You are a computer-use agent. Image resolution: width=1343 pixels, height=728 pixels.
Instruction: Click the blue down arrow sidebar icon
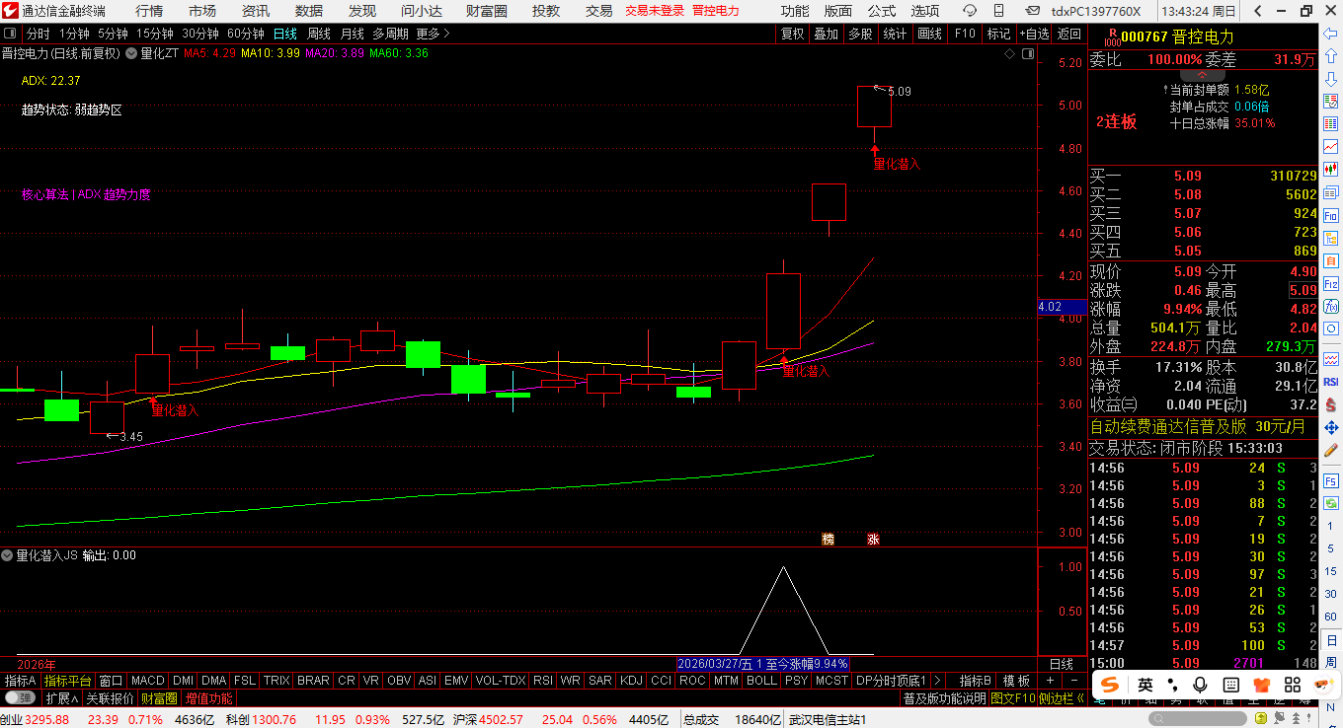1330,79
